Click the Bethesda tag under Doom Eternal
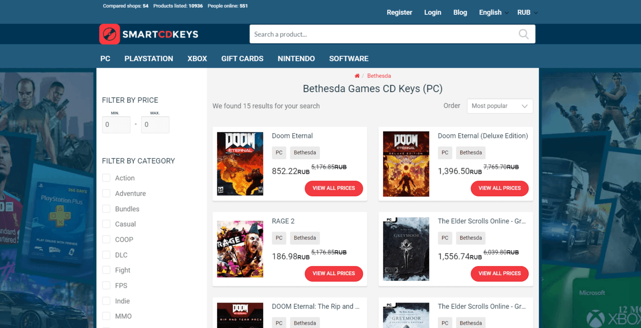 click(305, 153)
